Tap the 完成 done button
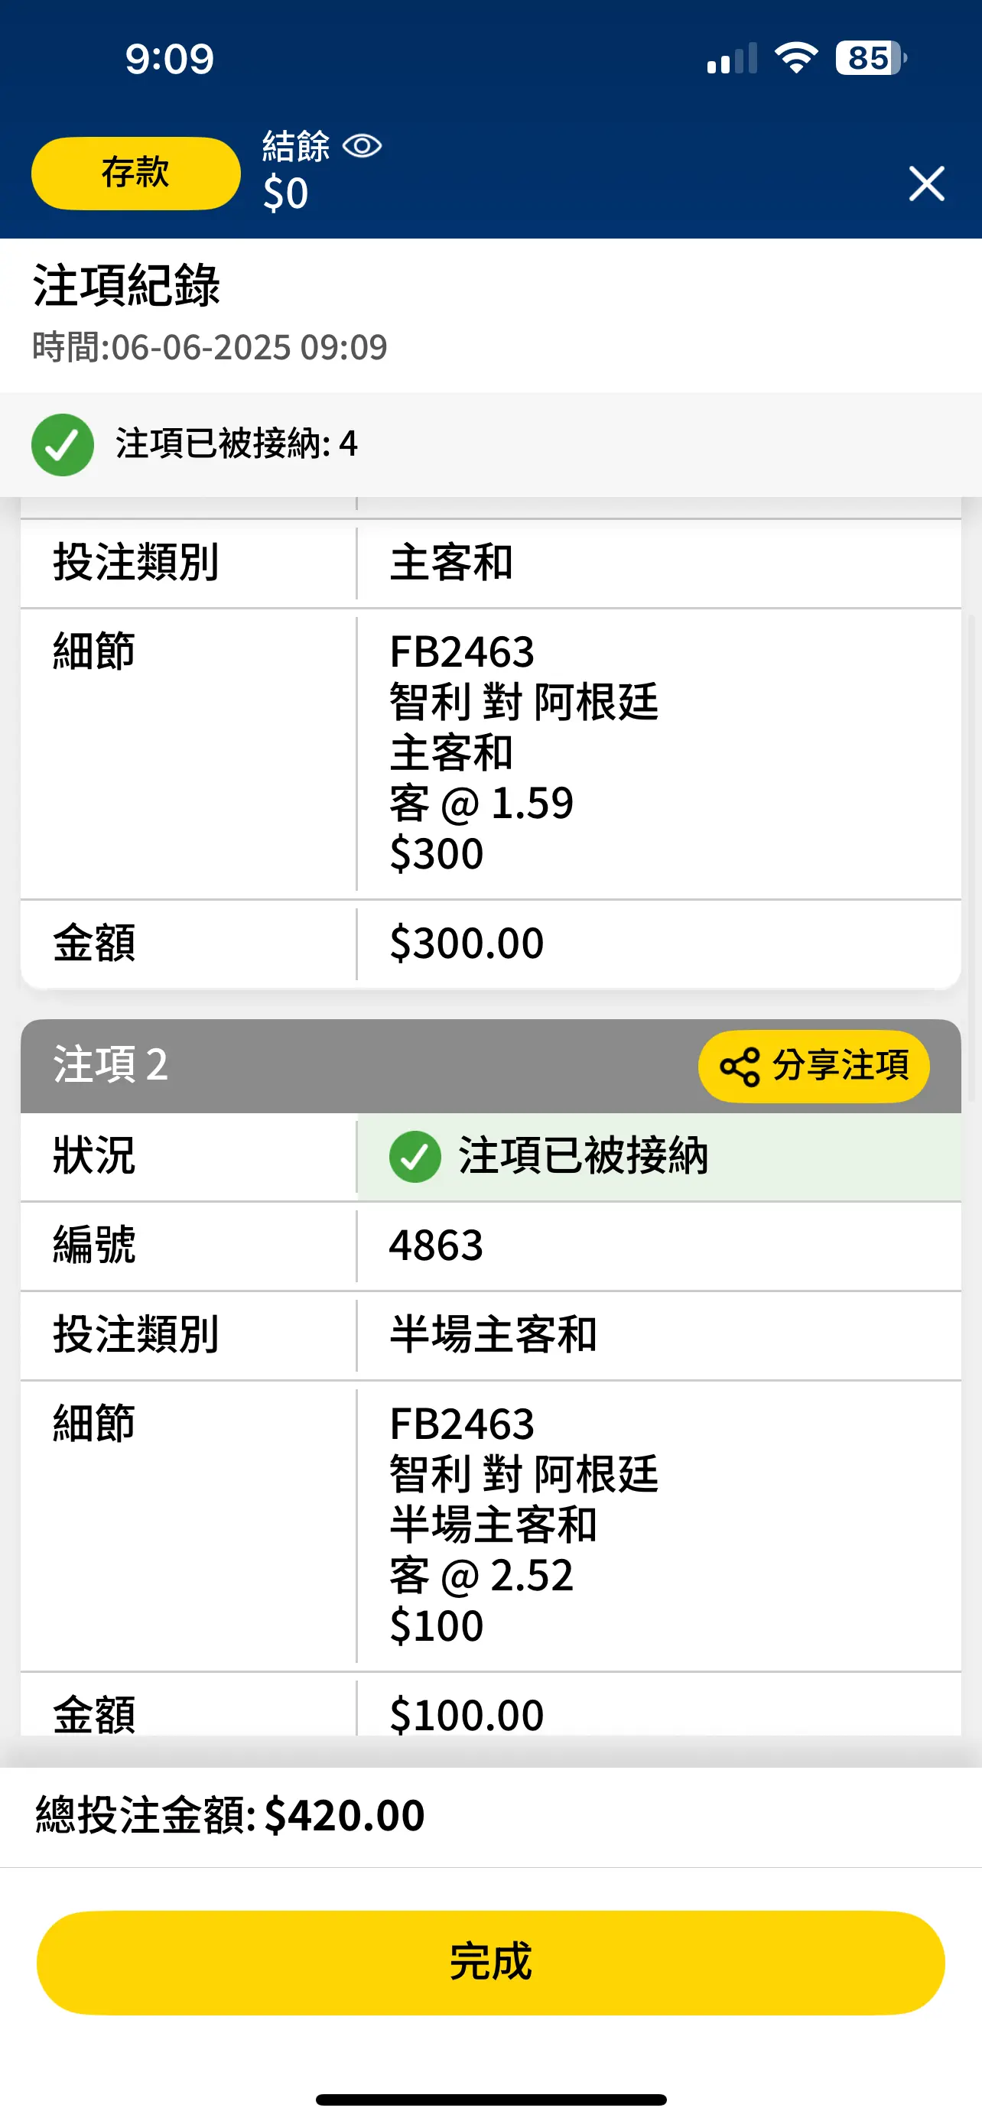Screen dimensions: 982x2124 pos(490,1963)
